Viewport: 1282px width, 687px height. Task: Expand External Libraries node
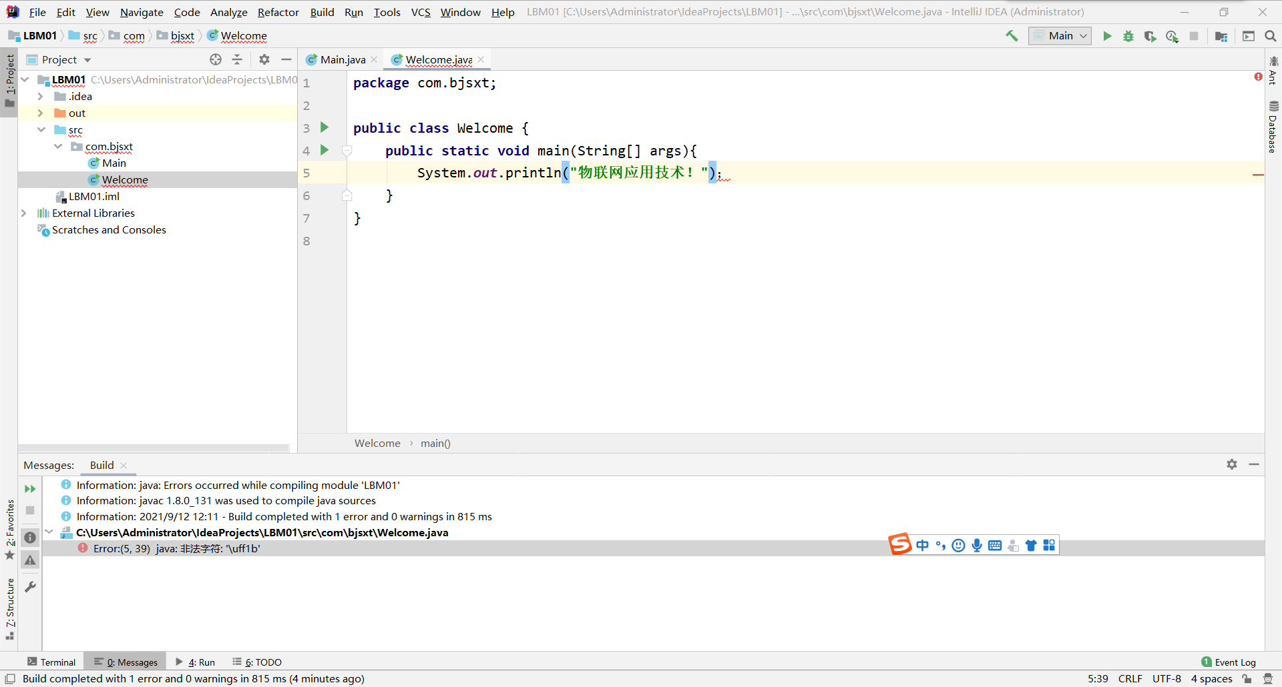(24, 213)
